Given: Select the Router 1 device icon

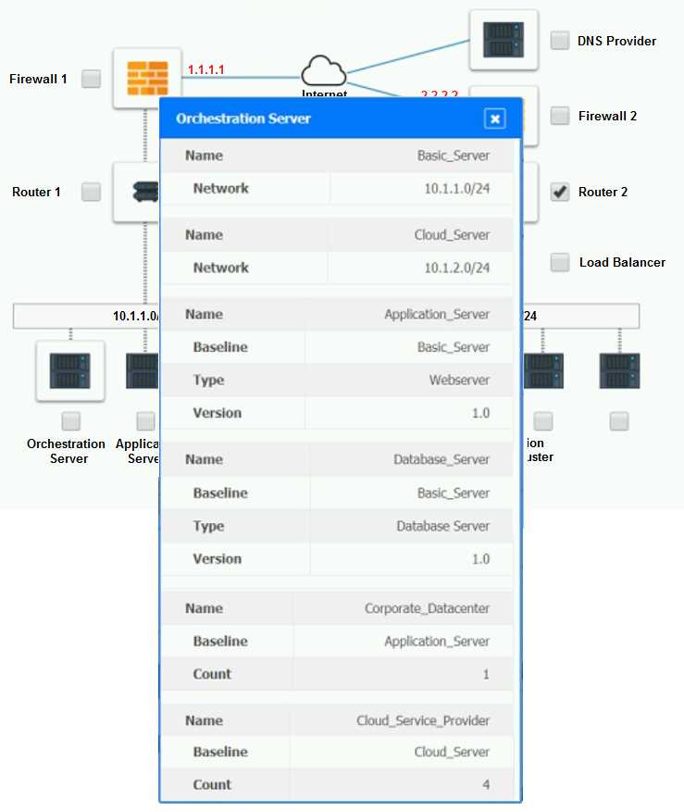Looking at the screenshot, I should 139,192.
